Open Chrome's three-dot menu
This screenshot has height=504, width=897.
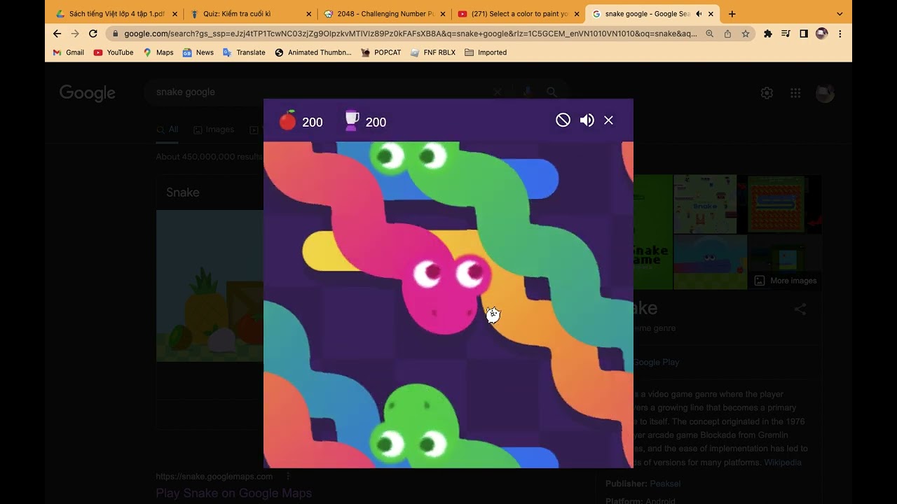point(840,34)
